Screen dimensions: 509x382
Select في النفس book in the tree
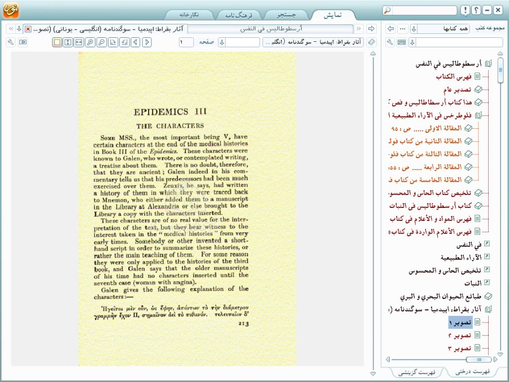(x=469, y=245)
